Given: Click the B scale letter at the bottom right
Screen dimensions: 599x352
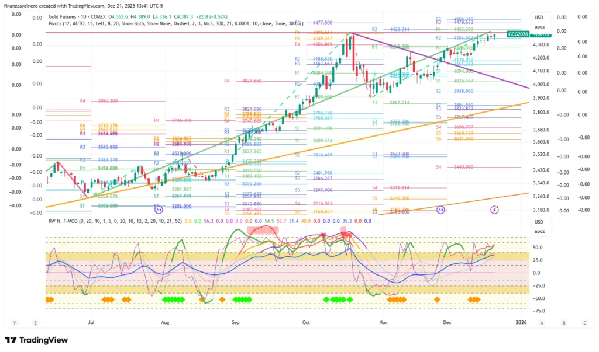Looking at the screenshot, I should pos(563,322).
